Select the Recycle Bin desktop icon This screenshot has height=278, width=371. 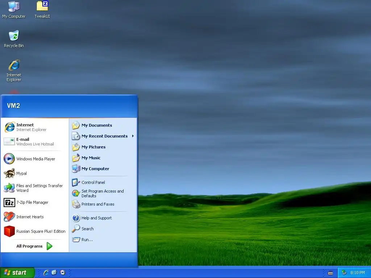pyautogui.click(x=14, y=39)
